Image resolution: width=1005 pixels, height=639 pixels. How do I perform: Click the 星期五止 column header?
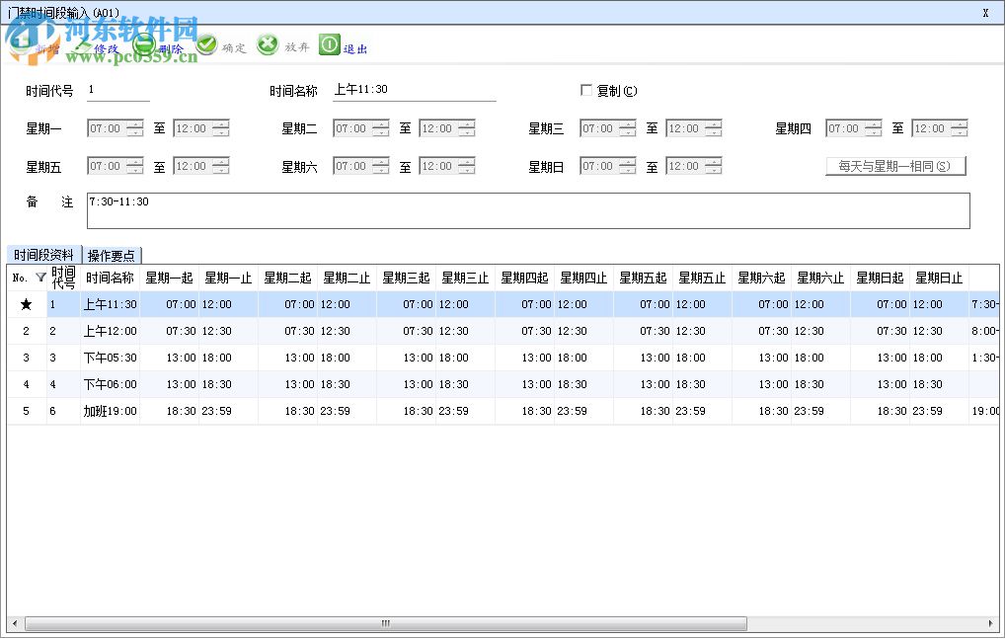coord(702,278)
